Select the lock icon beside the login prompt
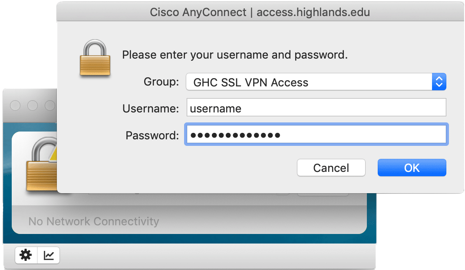This screenshot has width=465, height=270. [95, 58]
